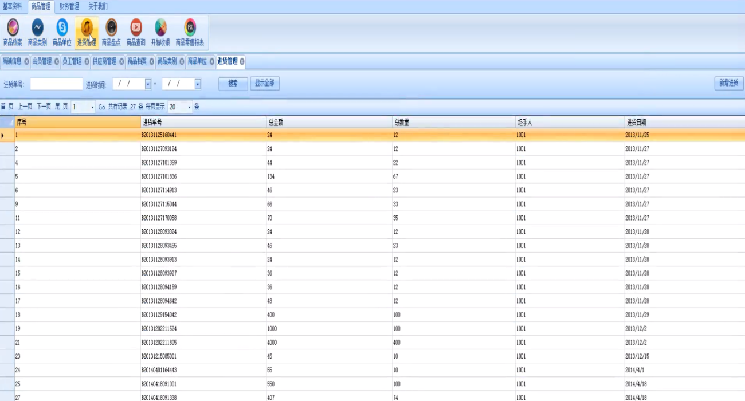Go to next page via 下一页
This screenshot has width=745, height=401.
(44, 107)
